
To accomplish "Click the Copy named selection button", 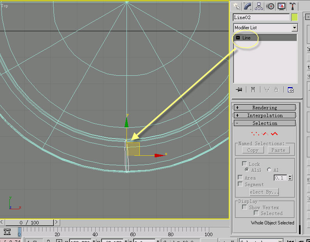I will [x=253, y=150].
